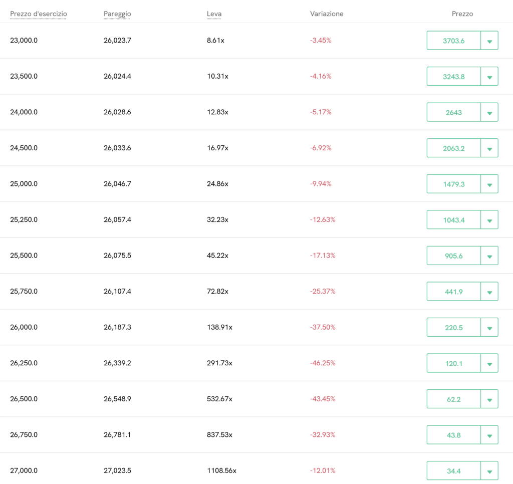
Task: Open the Leva column header
Action: (214, 14)
